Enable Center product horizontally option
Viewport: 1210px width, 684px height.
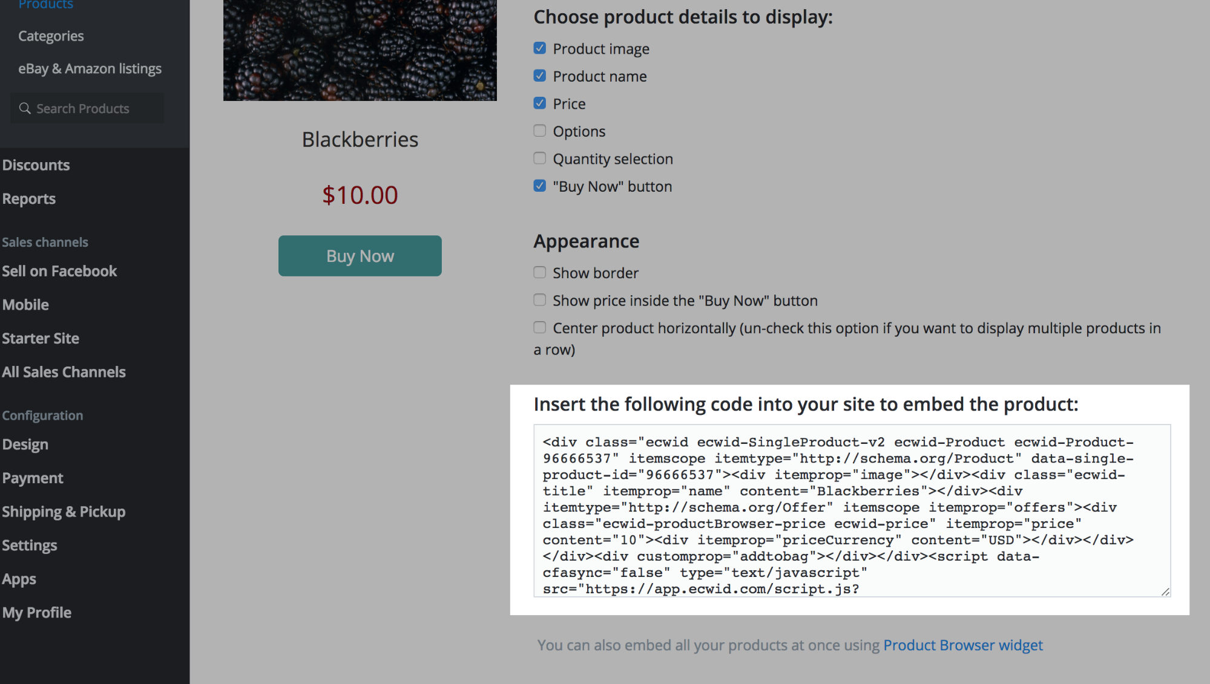coord(539,328)
